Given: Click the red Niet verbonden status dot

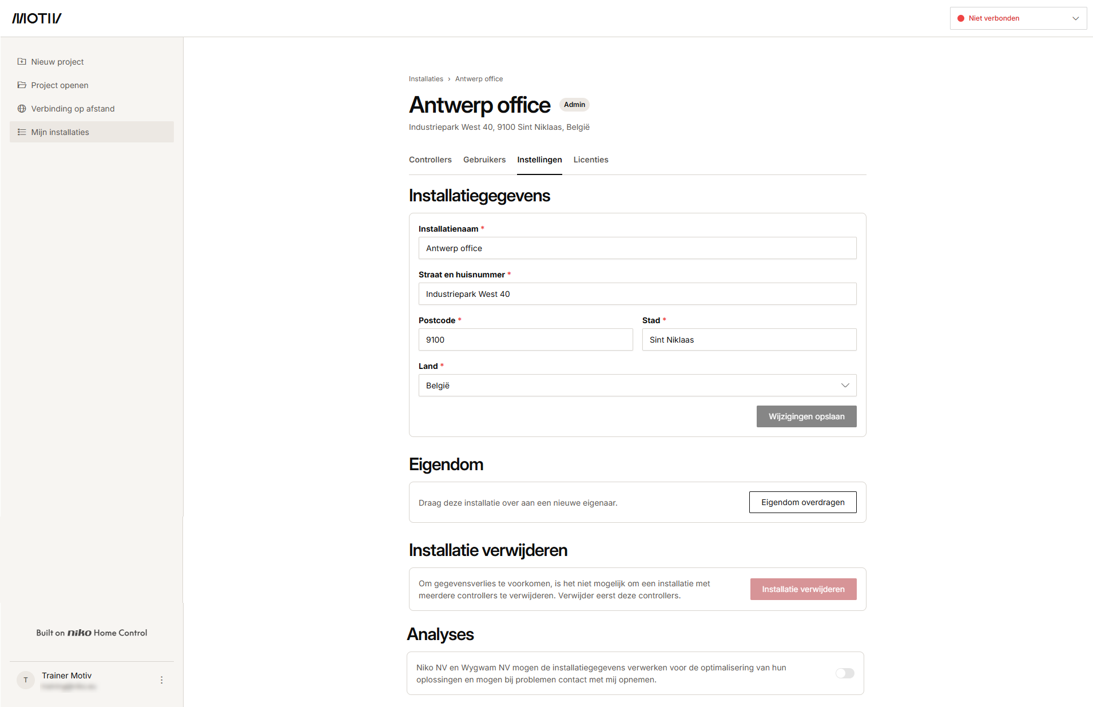Looking at the screenshot, I should click(961, 18).
